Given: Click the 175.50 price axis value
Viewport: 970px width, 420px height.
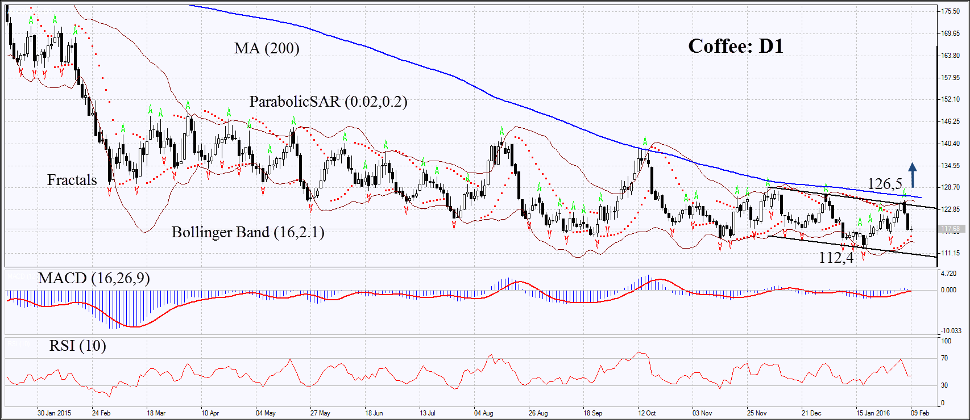Looking at the screenshot, I should [x=951, y=11].
